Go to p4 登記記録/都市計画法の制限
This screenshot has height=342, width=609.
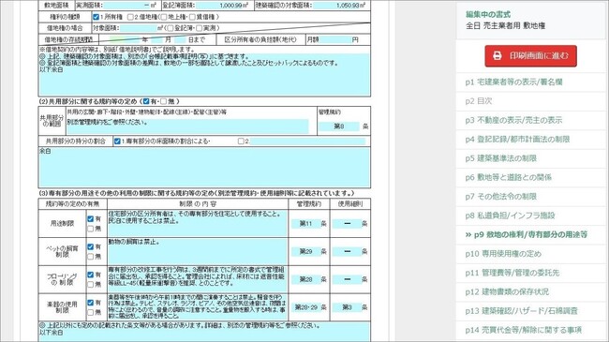click(517, 139)
